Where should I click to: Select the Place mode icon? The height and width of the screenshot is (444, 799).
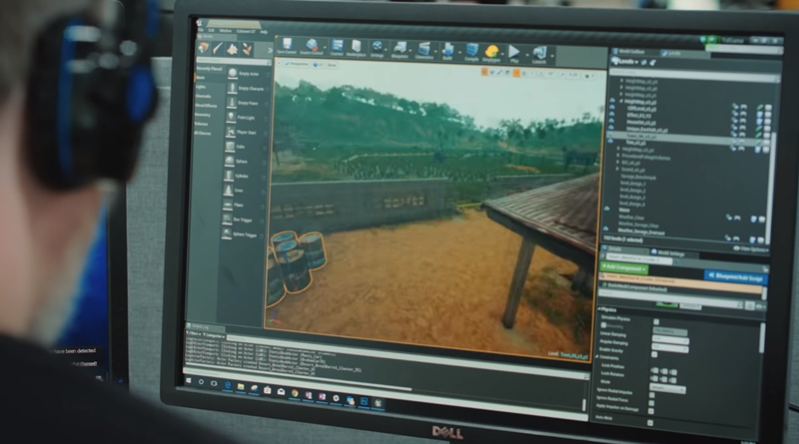pos(204,48)
